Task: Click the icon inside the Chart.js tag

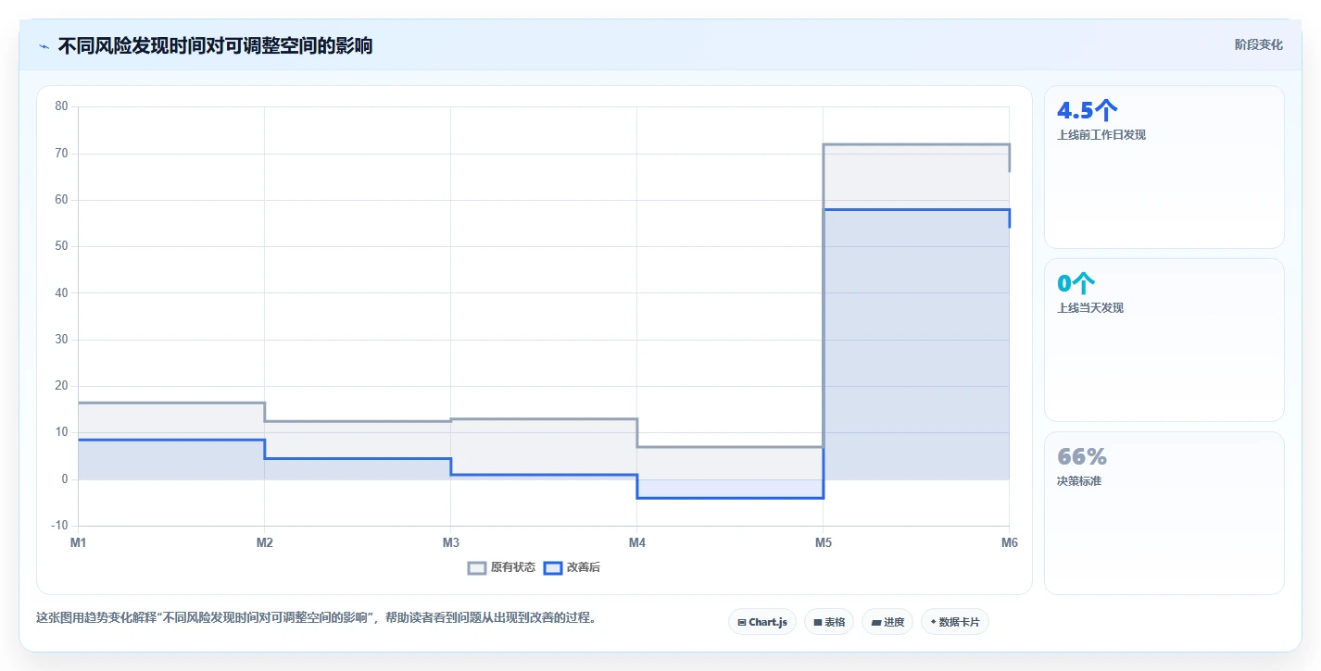Action: coord(742,623)
